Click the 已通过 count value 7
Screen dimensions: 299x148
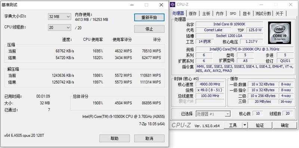click(49, 110)
